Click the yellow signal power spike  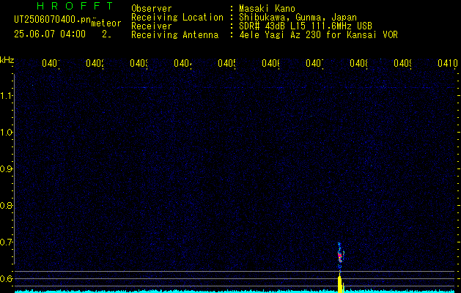pyautogui.click(x=340, y=283)
